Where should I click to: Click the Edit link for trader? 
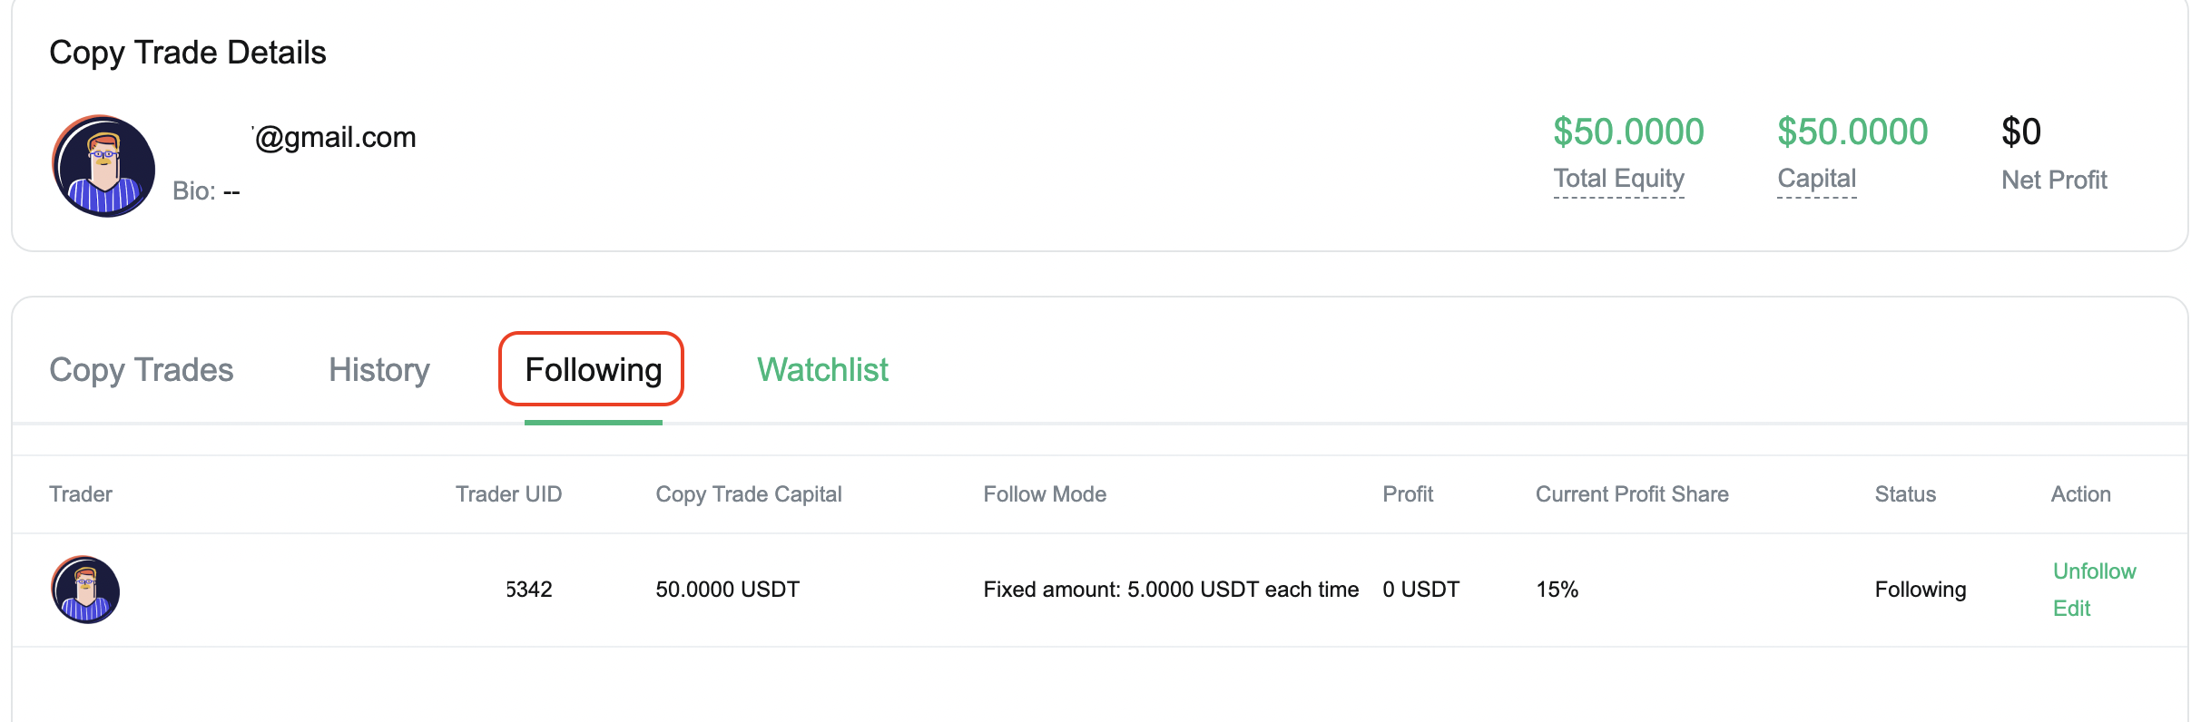2071,609
